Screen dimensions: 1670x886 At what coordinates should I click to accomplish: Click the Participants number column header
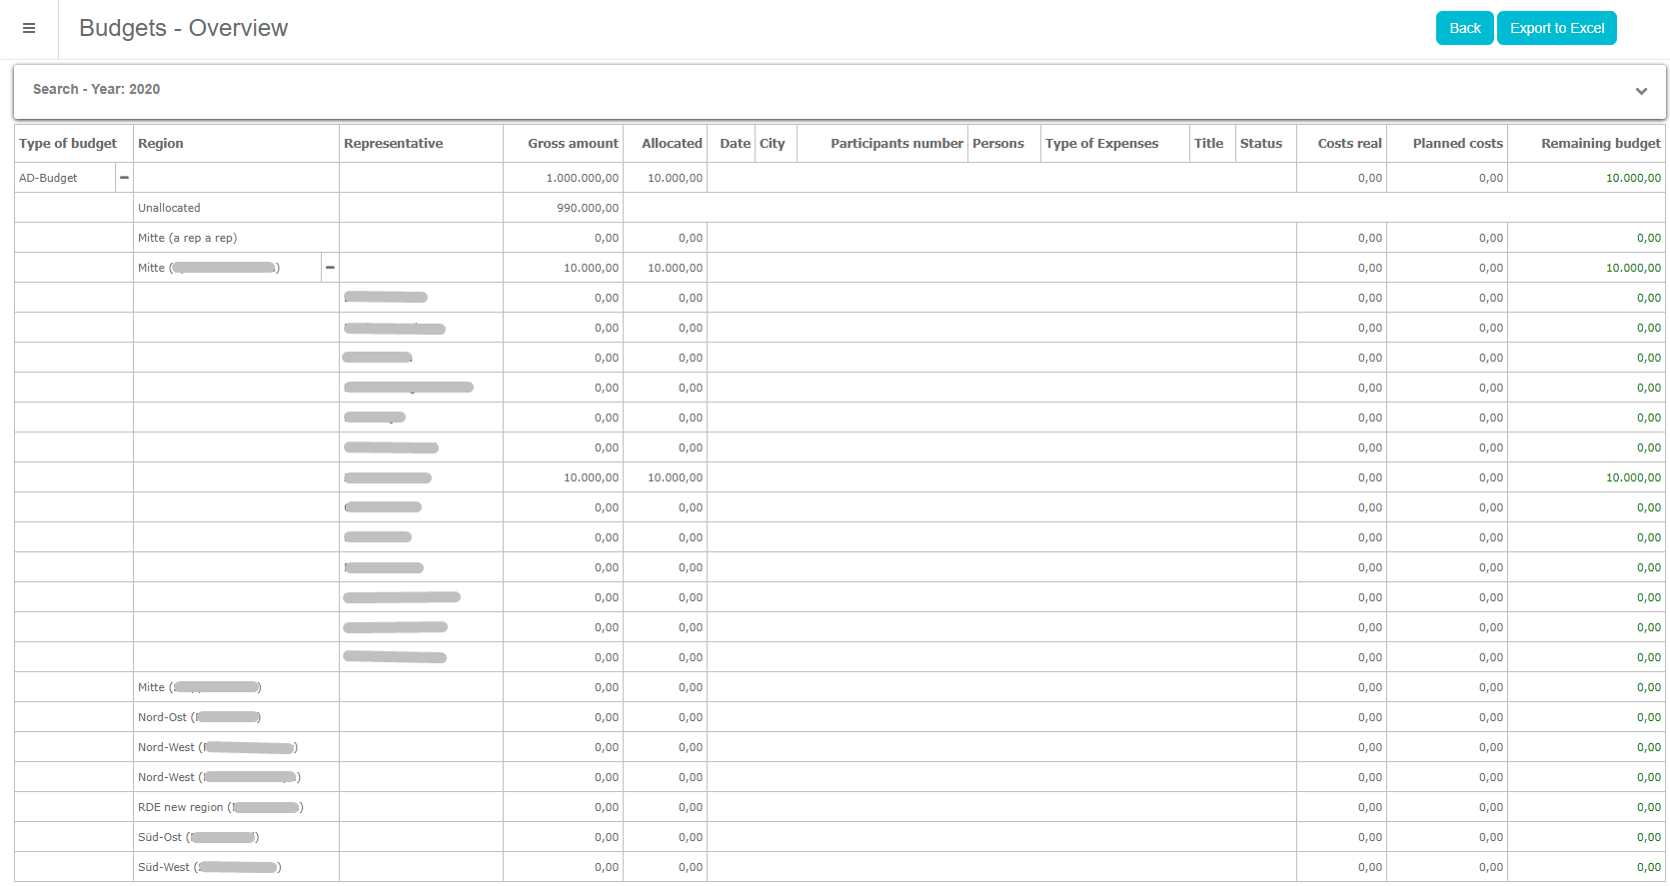pos(896,144)
